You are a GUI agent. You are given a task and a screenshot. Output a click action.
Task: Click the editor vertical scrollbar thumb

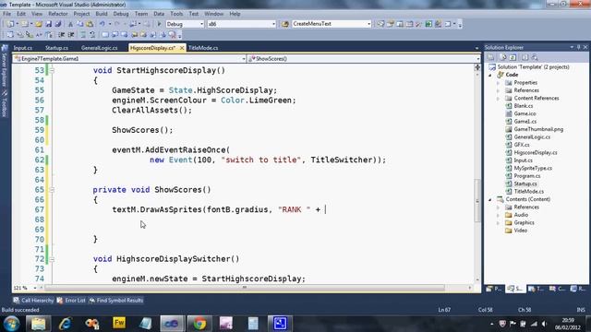point(477,200)
